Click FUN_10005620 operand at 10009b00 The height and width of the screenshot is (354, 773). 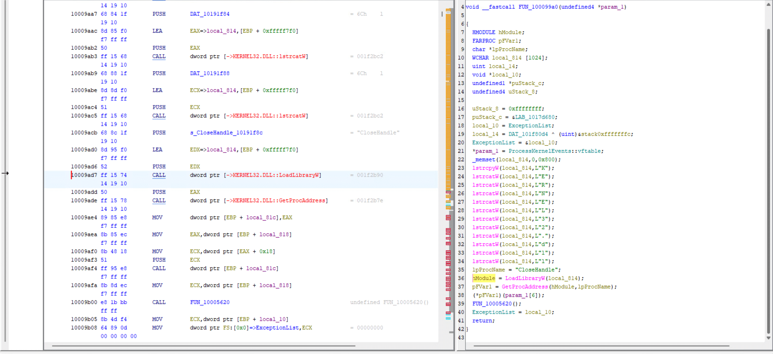click(210, 302)
